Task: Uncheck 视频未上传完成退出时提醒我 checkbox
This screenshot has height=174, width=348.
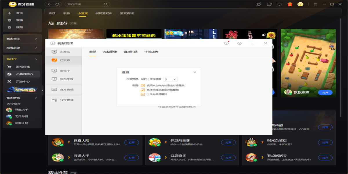Action: (143, 86)
